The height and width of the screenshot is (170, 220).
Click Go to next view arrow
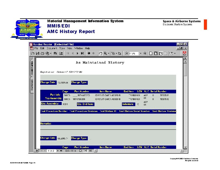point(93,53)
